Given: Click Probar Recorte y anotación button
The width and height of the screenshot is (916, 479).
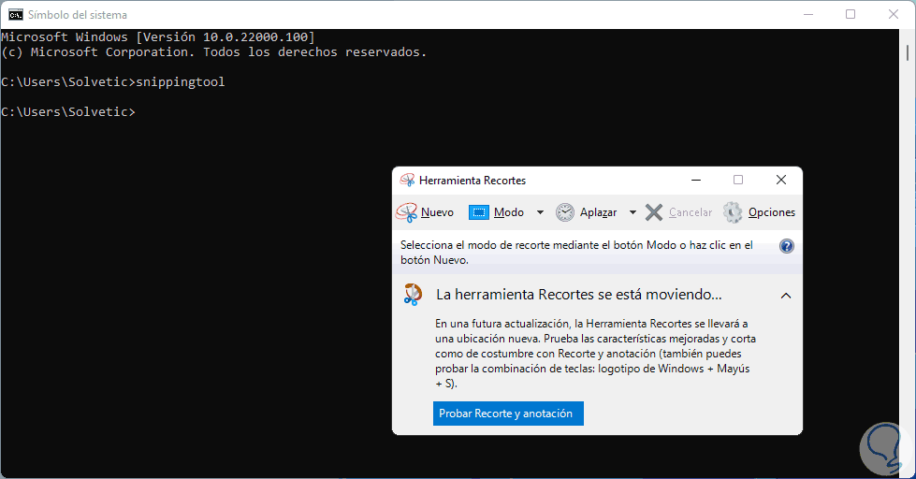Looking at the screenshot, I should 508,414.
